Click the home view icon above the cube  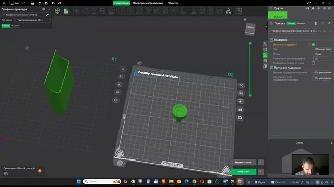[245, 20]
